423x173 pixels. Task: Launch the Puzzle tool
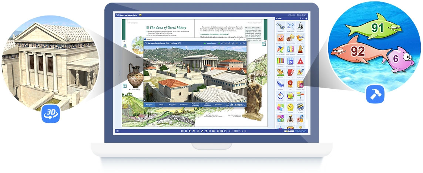280,108
